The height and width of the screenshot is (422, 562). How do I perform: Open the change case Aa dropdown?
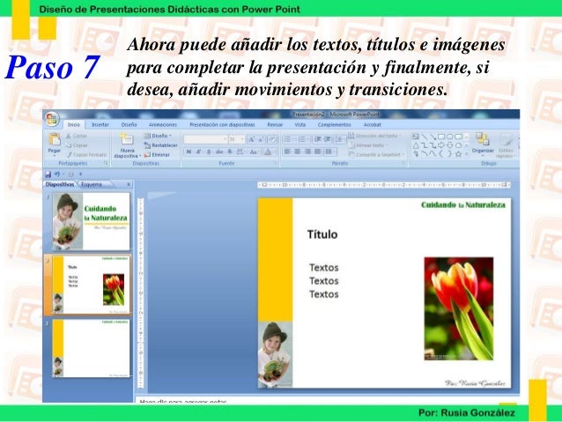(254, 152)
